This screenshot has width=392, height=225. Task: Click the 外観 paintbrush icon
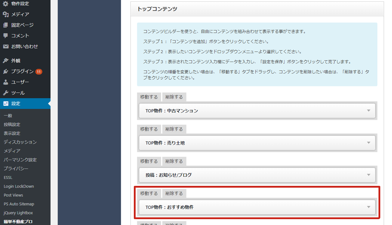tap(5, 61)
